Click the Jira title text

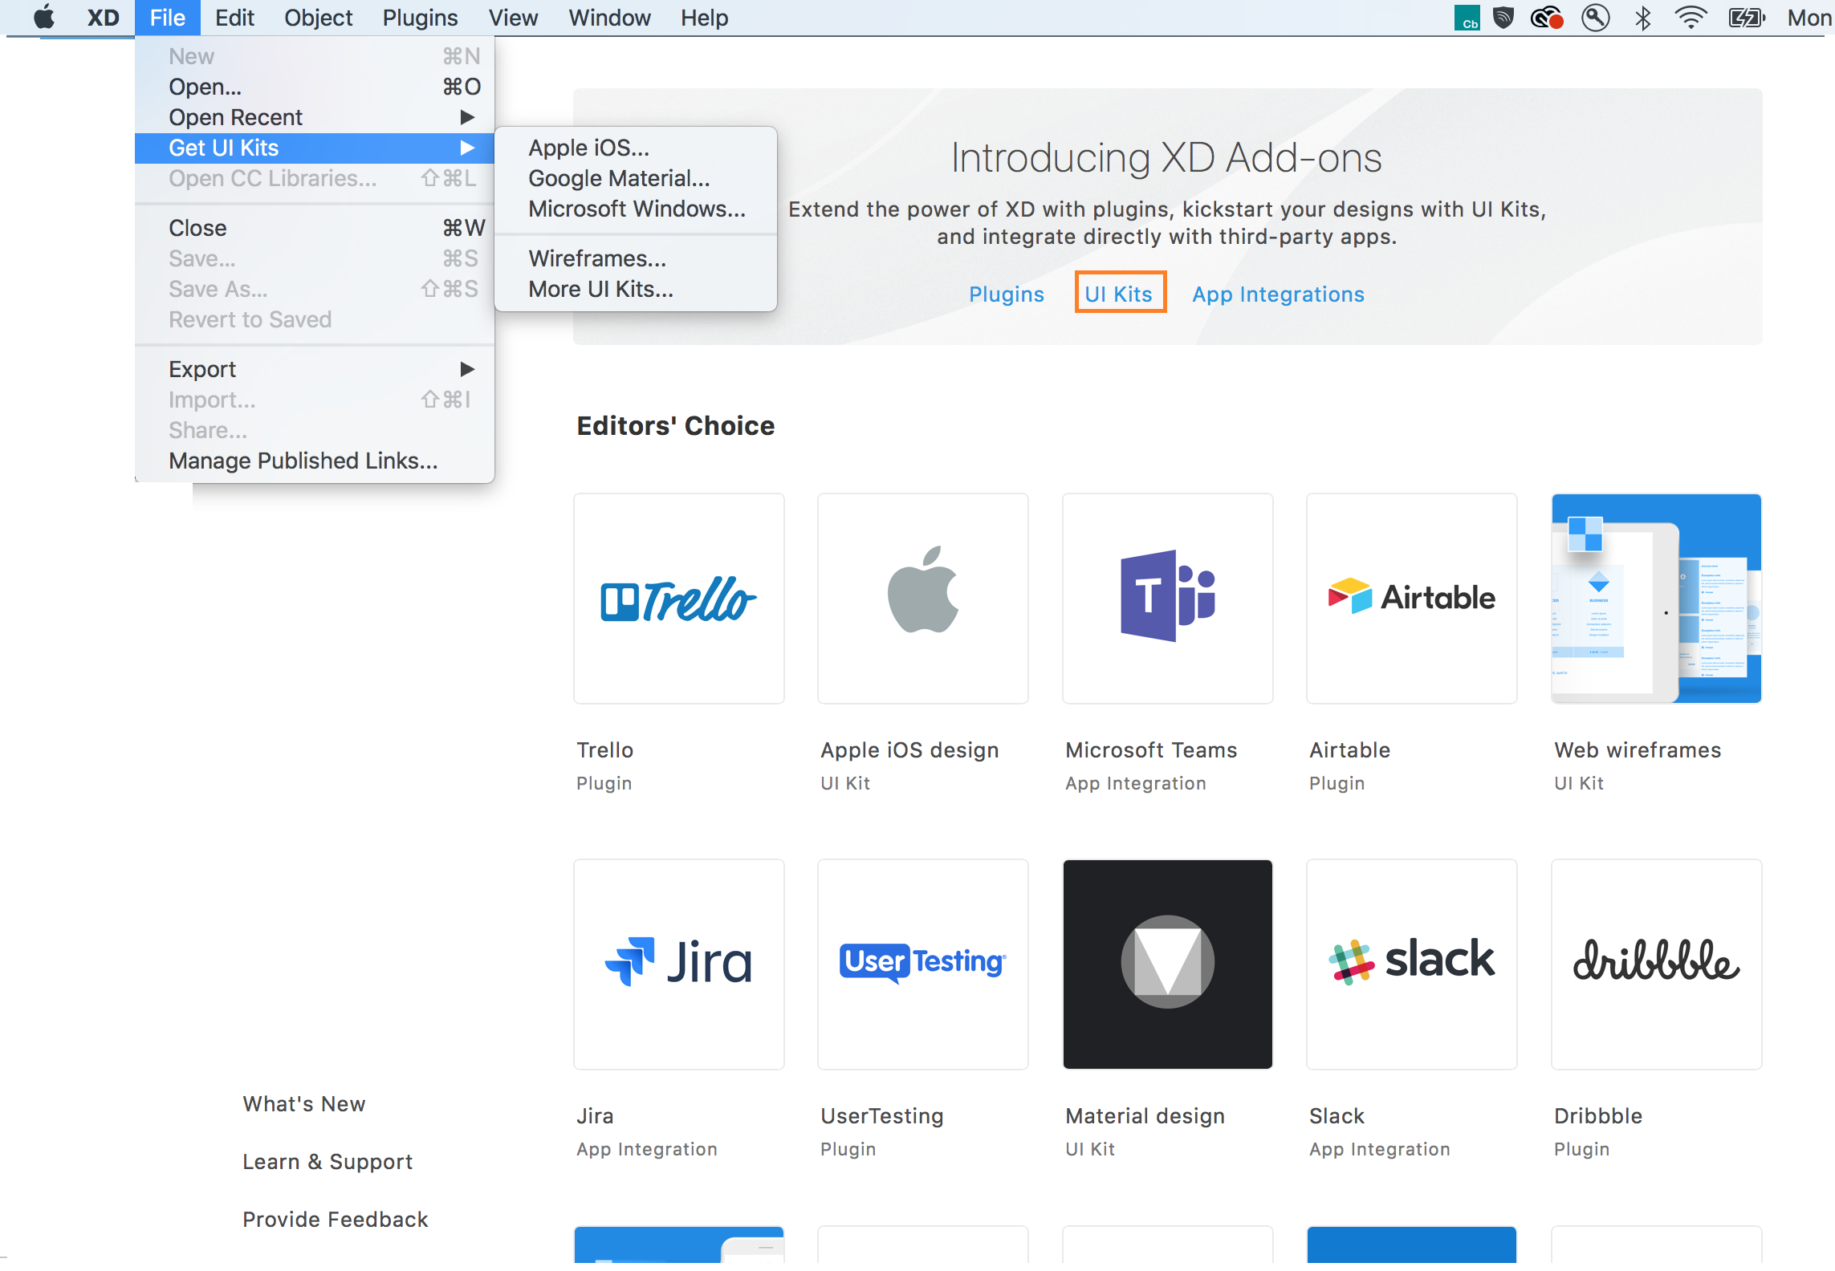tap(595, 1116)
